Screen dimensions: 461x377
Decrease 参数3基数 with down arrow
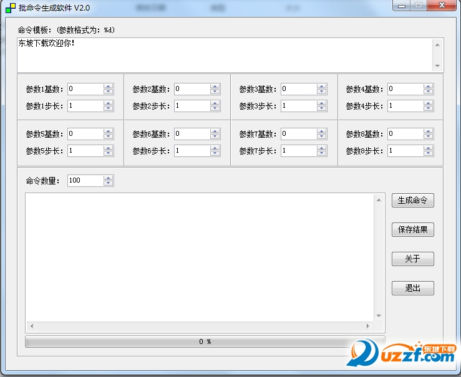(x=322, y=92)
